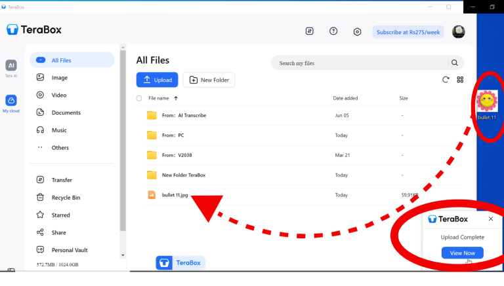The width and height of the screenshot is (504, 286).
Task: Click the File name column header
Action: [158, 98]
